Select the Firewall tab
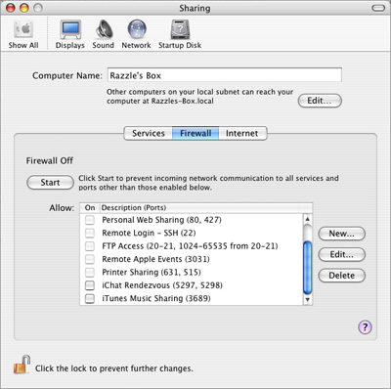This screenshot has width=391, height=389. 195,133
